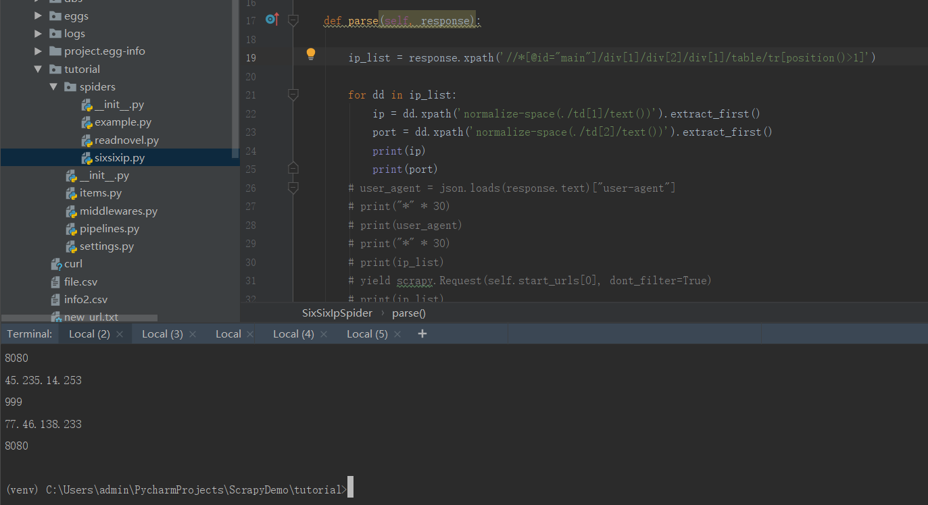Click the Python file icon beside items.py
Image resolution: width=928 pixels, height=505 pixels.
pos(72,194)
